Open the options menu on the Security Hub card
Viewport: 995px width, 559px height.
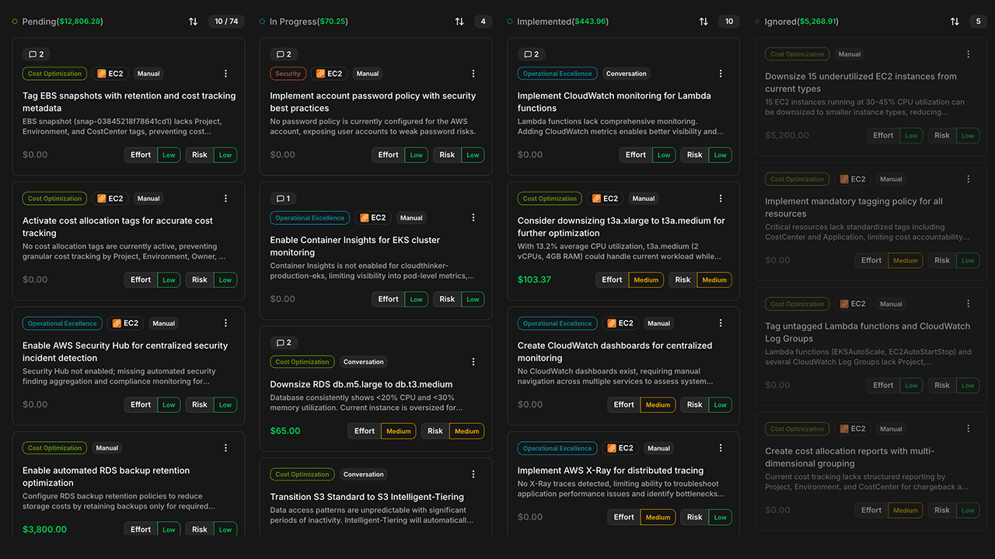pos(225,323)
